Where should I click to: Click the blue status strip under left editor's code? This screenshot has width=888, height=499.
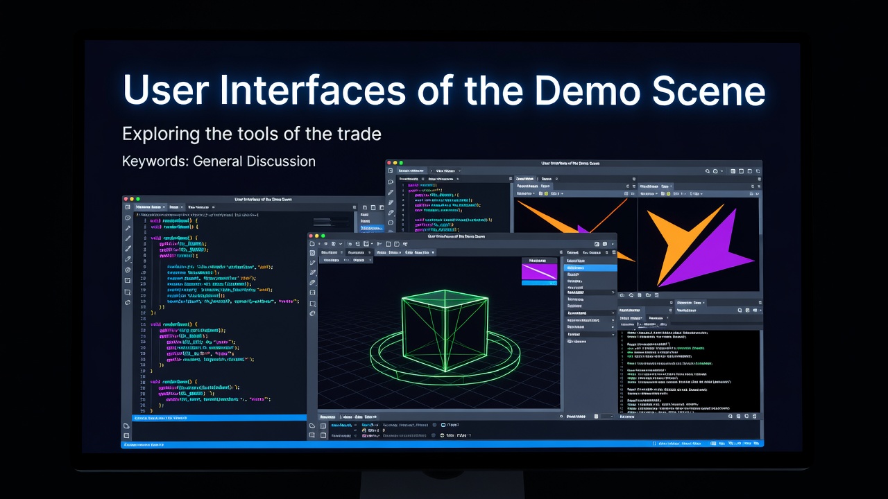point(219,418)
